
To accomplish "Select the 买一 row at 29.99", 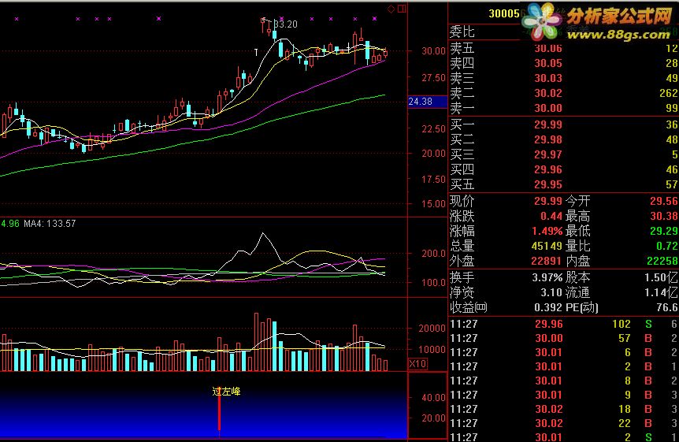I will tap(563, 124).
